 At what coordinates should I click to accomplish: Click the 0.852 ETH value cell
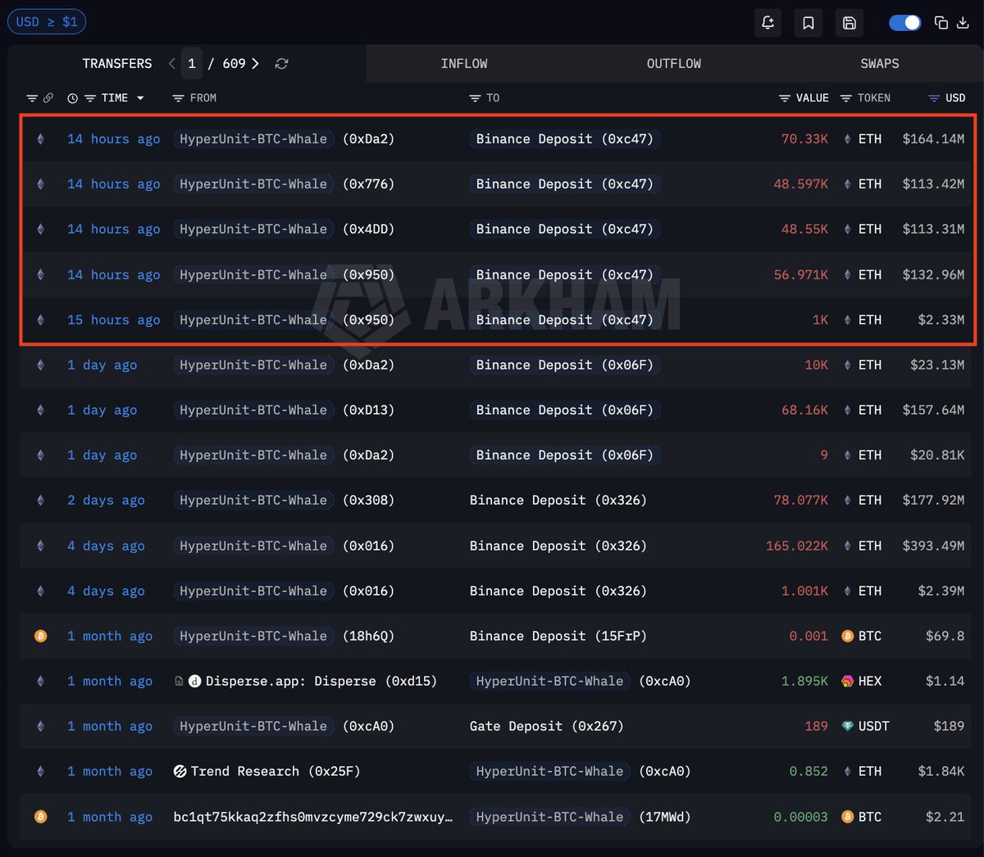pos(809,771)
